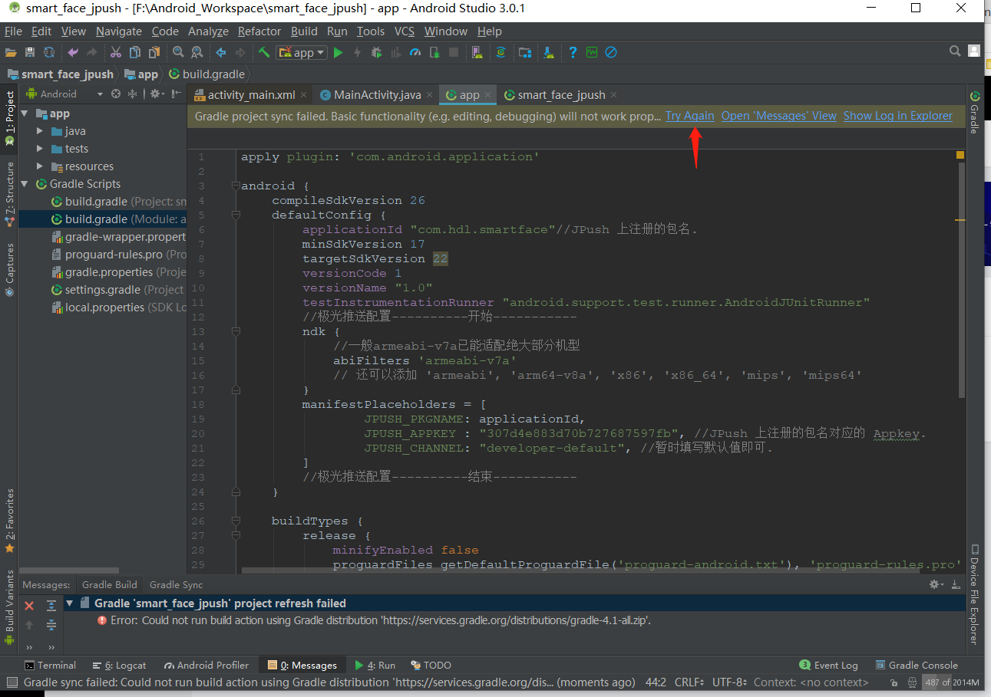Click the CRLF line separator selector
This screenshot has height=697, width=991.
pos(690,682)
